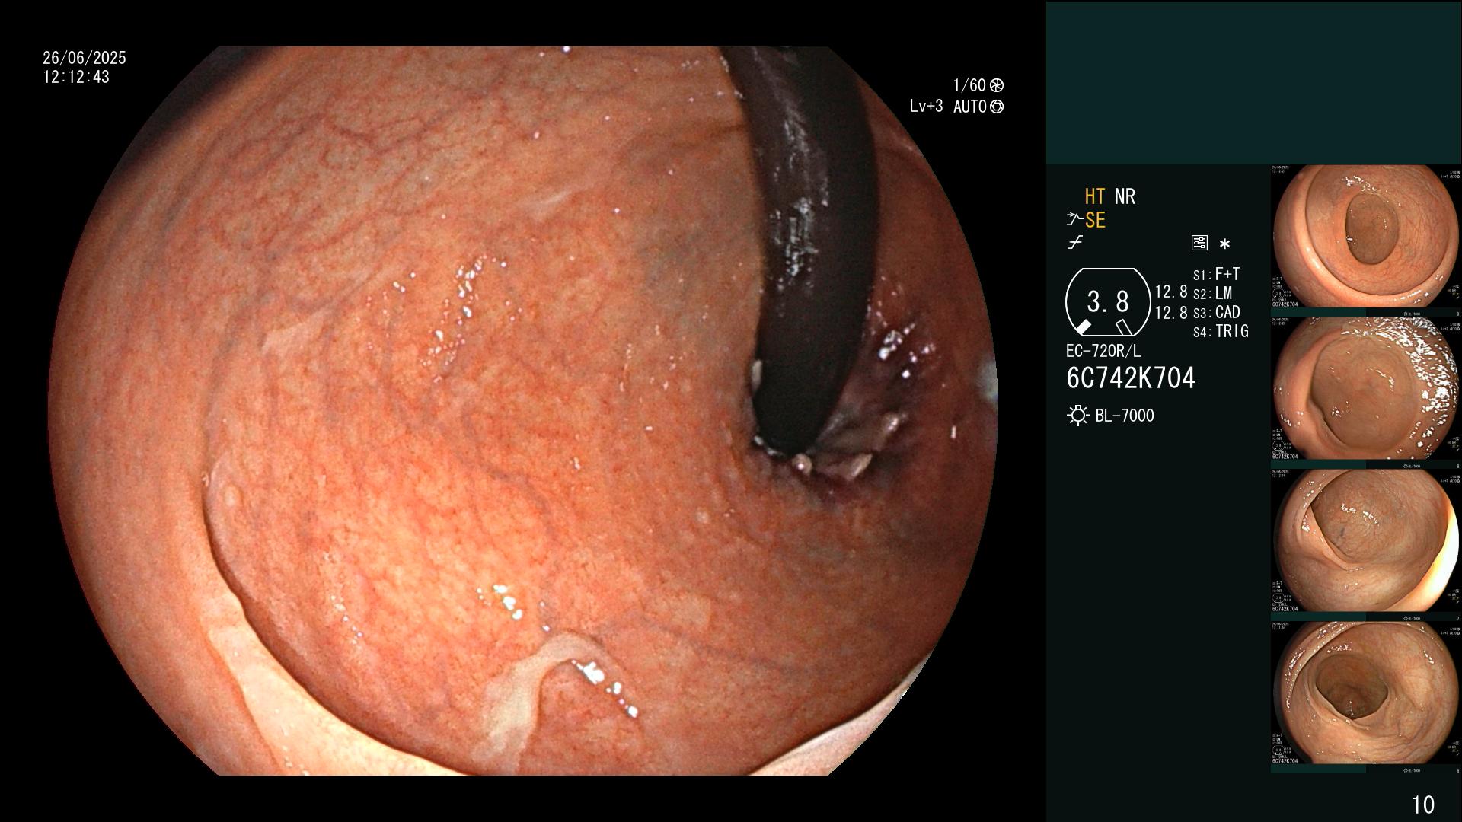Click the BL-7000 light source label

pos(1125,416)
